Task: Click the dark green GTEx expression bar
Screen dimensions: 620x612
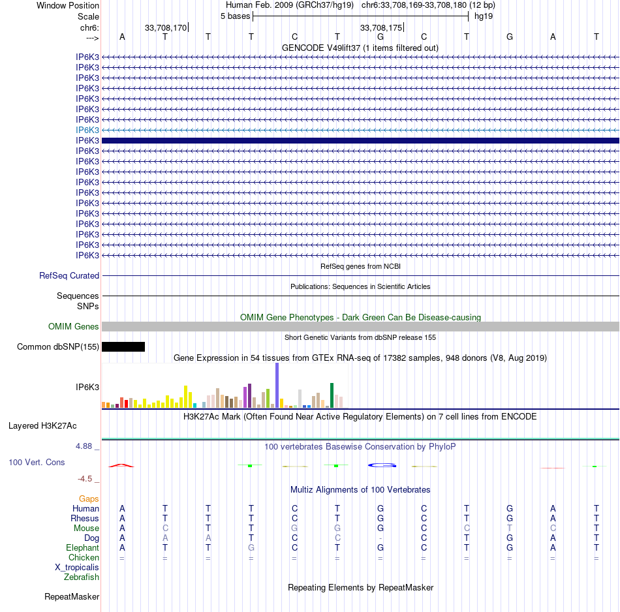Action: pyautogui.click(x=332, y=395)
